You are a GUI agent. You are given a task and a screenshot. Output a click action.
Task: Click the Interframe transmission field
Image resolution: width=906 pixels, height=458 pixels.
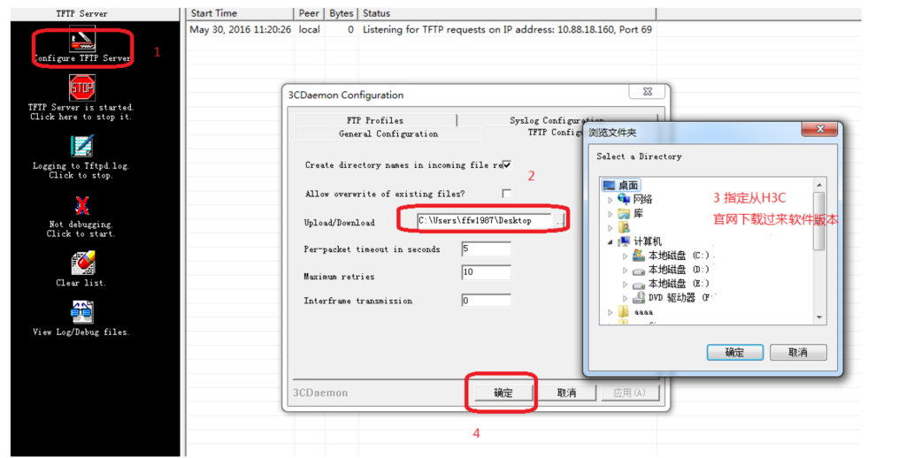tap(486, 301)
